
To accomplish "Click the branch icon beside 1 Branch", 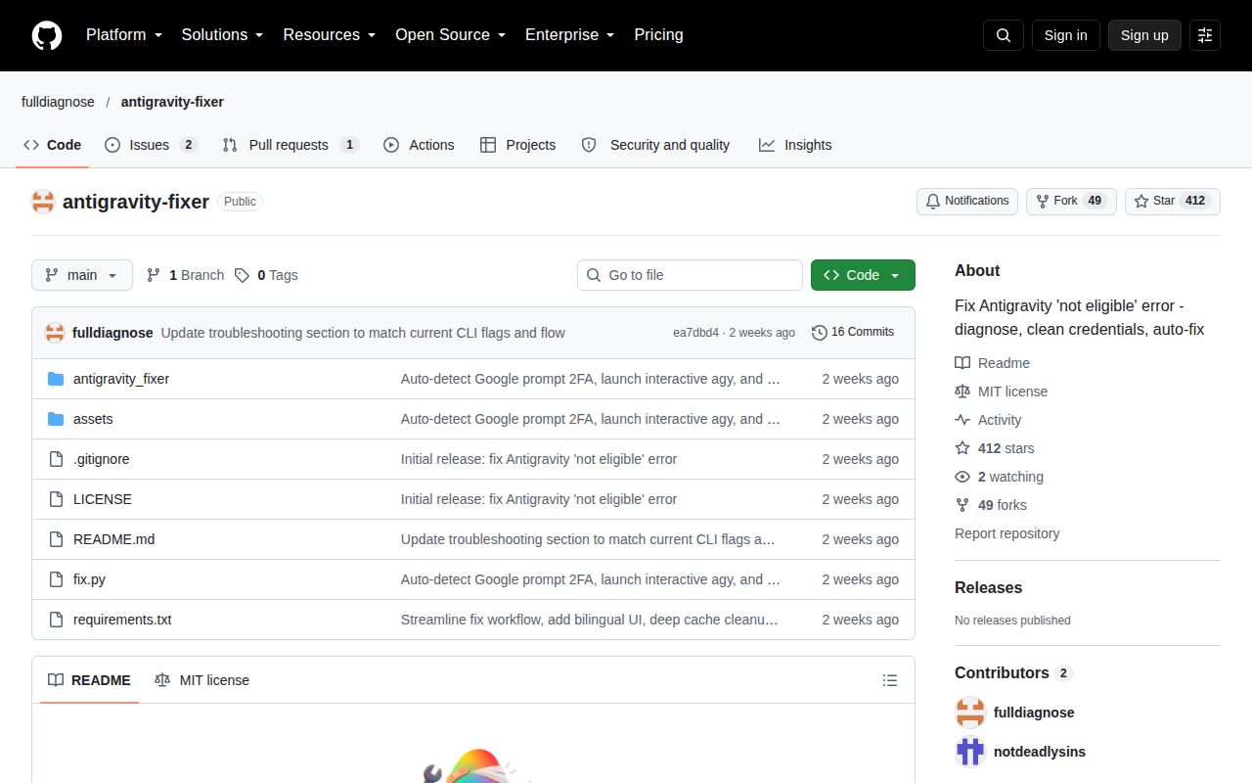I will point(154,275).
